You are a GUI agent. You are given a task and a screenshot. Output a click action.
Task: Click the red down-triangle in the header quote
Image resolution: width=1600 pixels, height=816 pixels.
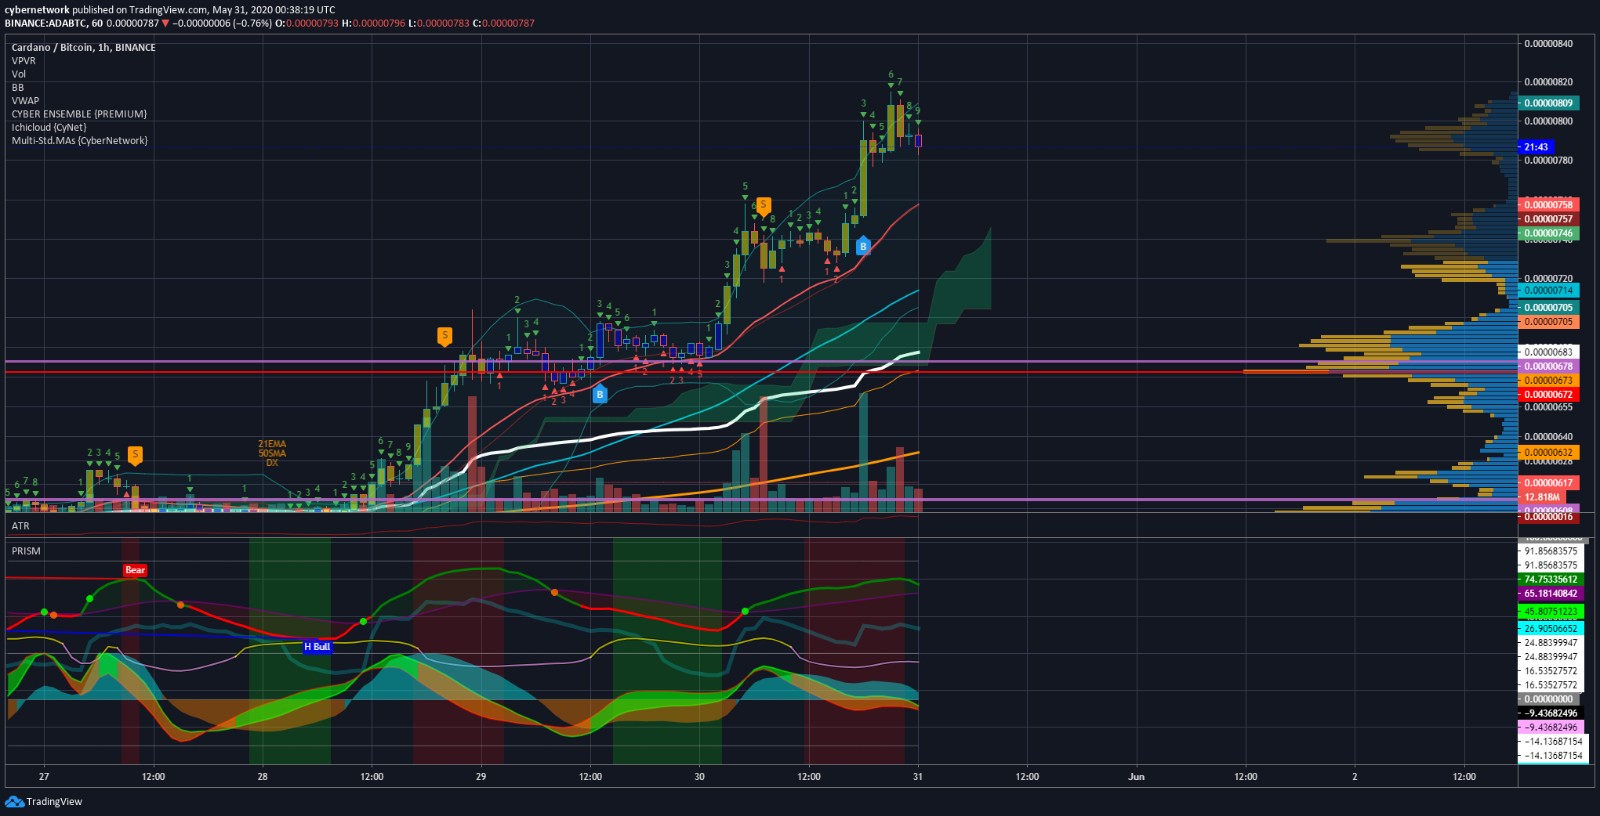pos(165,23)
